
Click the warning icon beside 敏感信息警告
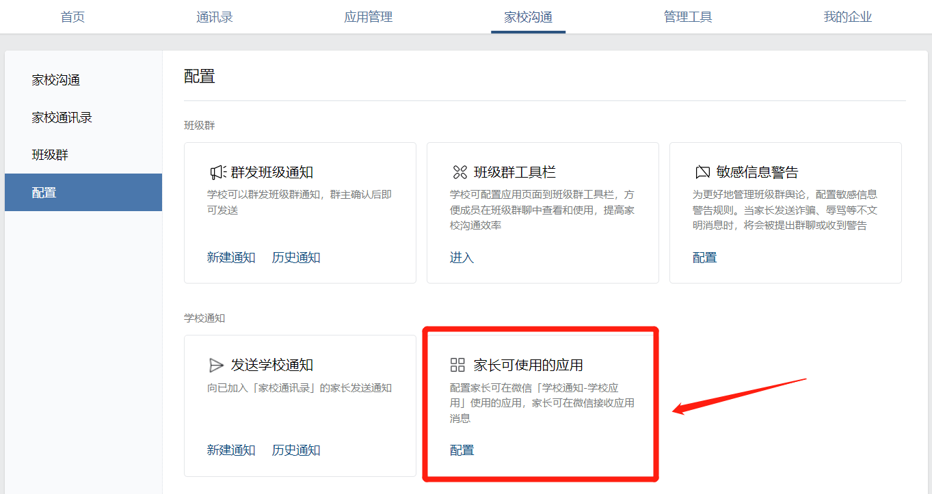click(702, 172)
